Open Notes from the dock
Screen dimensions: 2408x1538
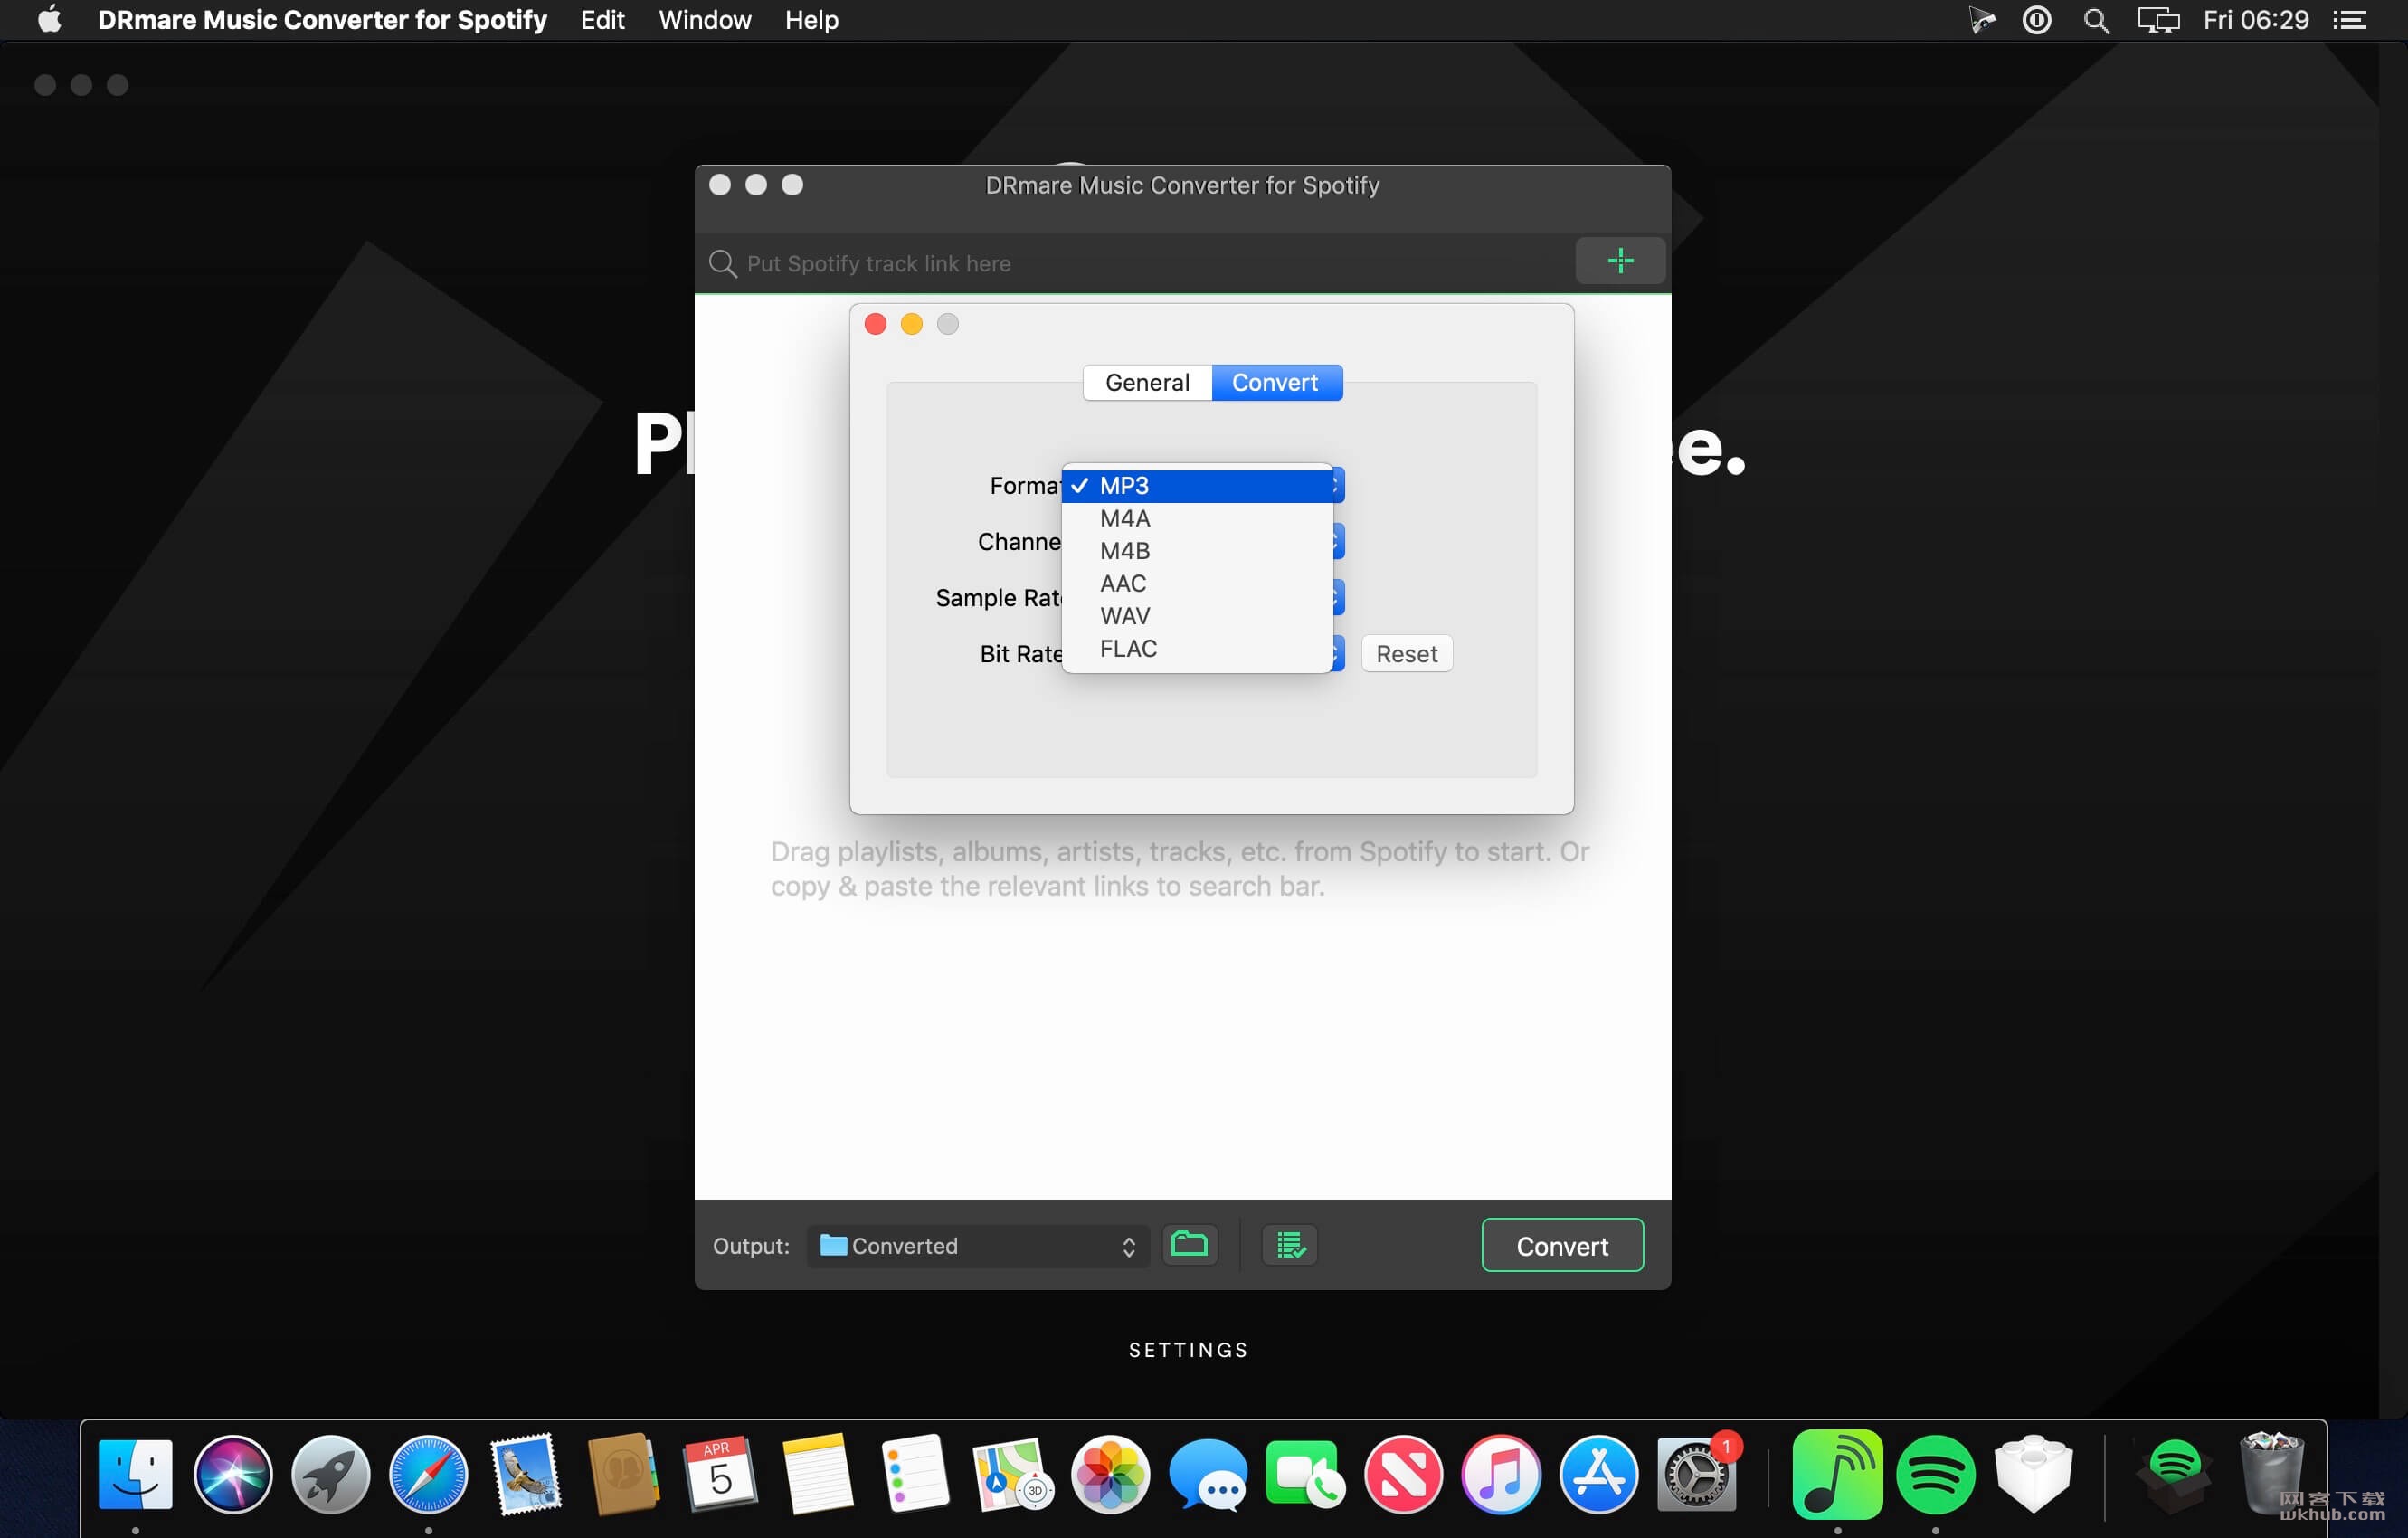(x=818, y=1474)
